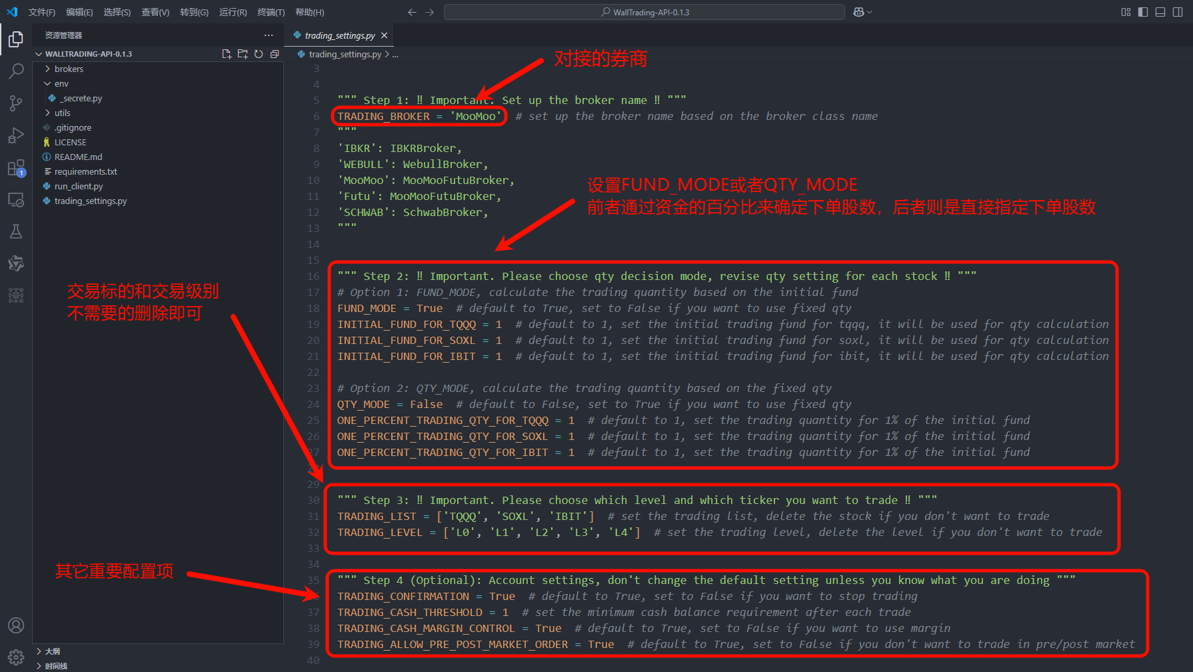Open the Search view in activity bar
This screenshot has height=672, width=1193.
pos(16,71)
